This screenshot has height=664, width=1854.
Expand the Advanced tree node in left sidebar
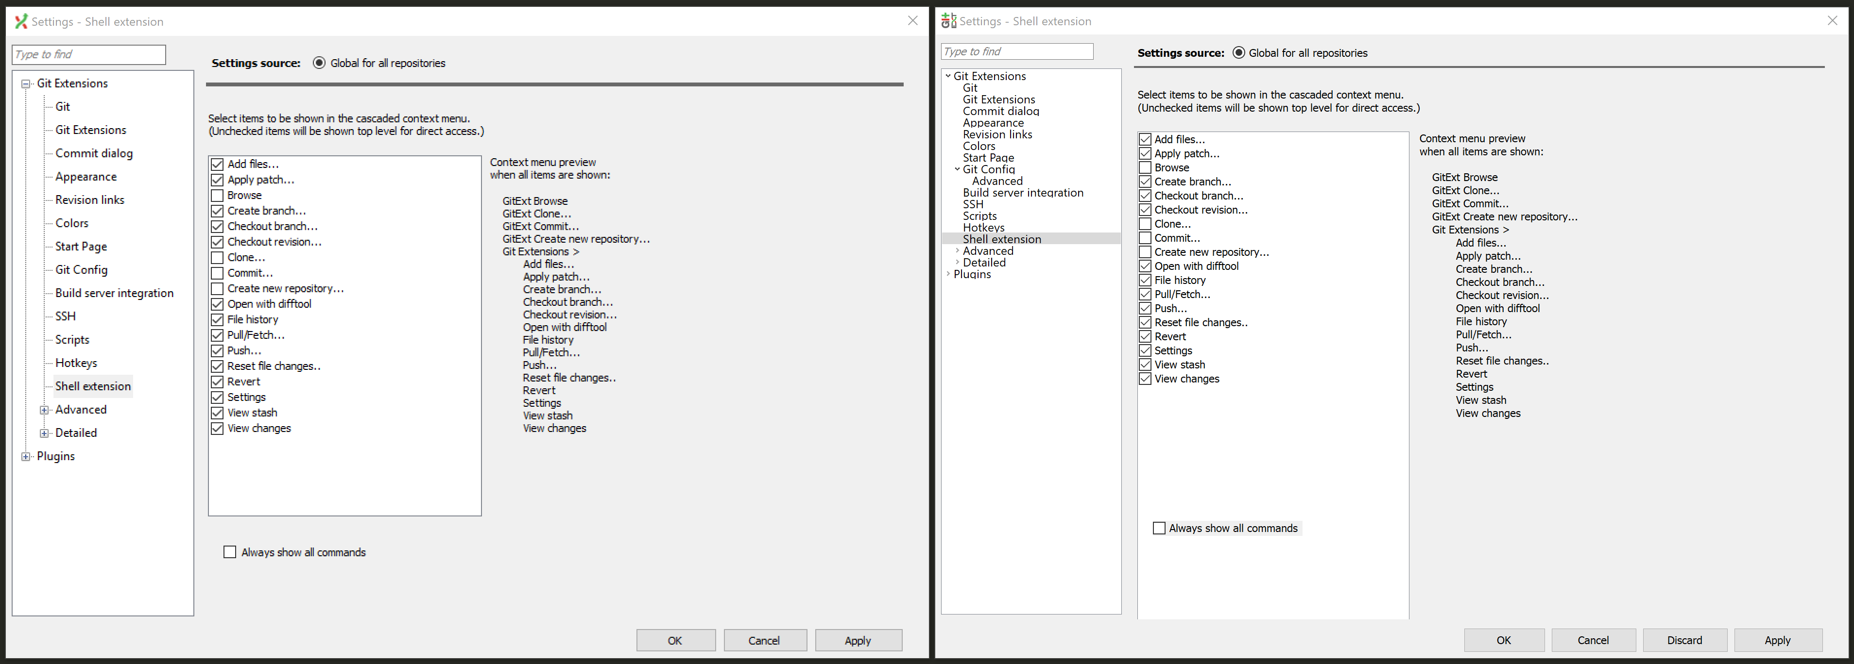coord(45,409)
